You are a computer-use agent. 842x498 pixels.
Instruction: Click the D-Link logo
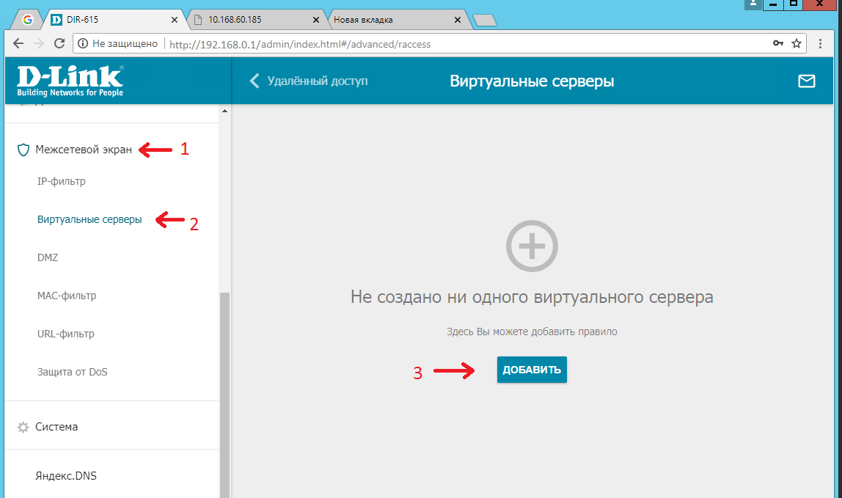click(x=70, y=81)
